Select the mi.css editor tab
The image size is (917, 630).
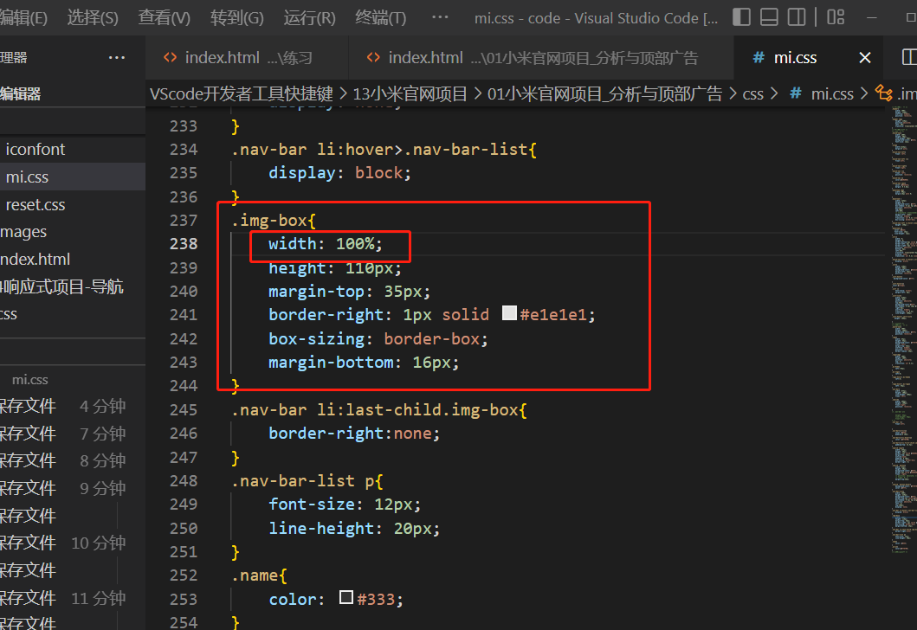point(808,57)
